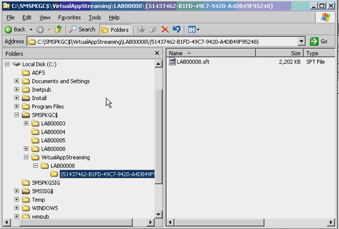
Task: Sort by the Size column header
Action: [280, 53]
